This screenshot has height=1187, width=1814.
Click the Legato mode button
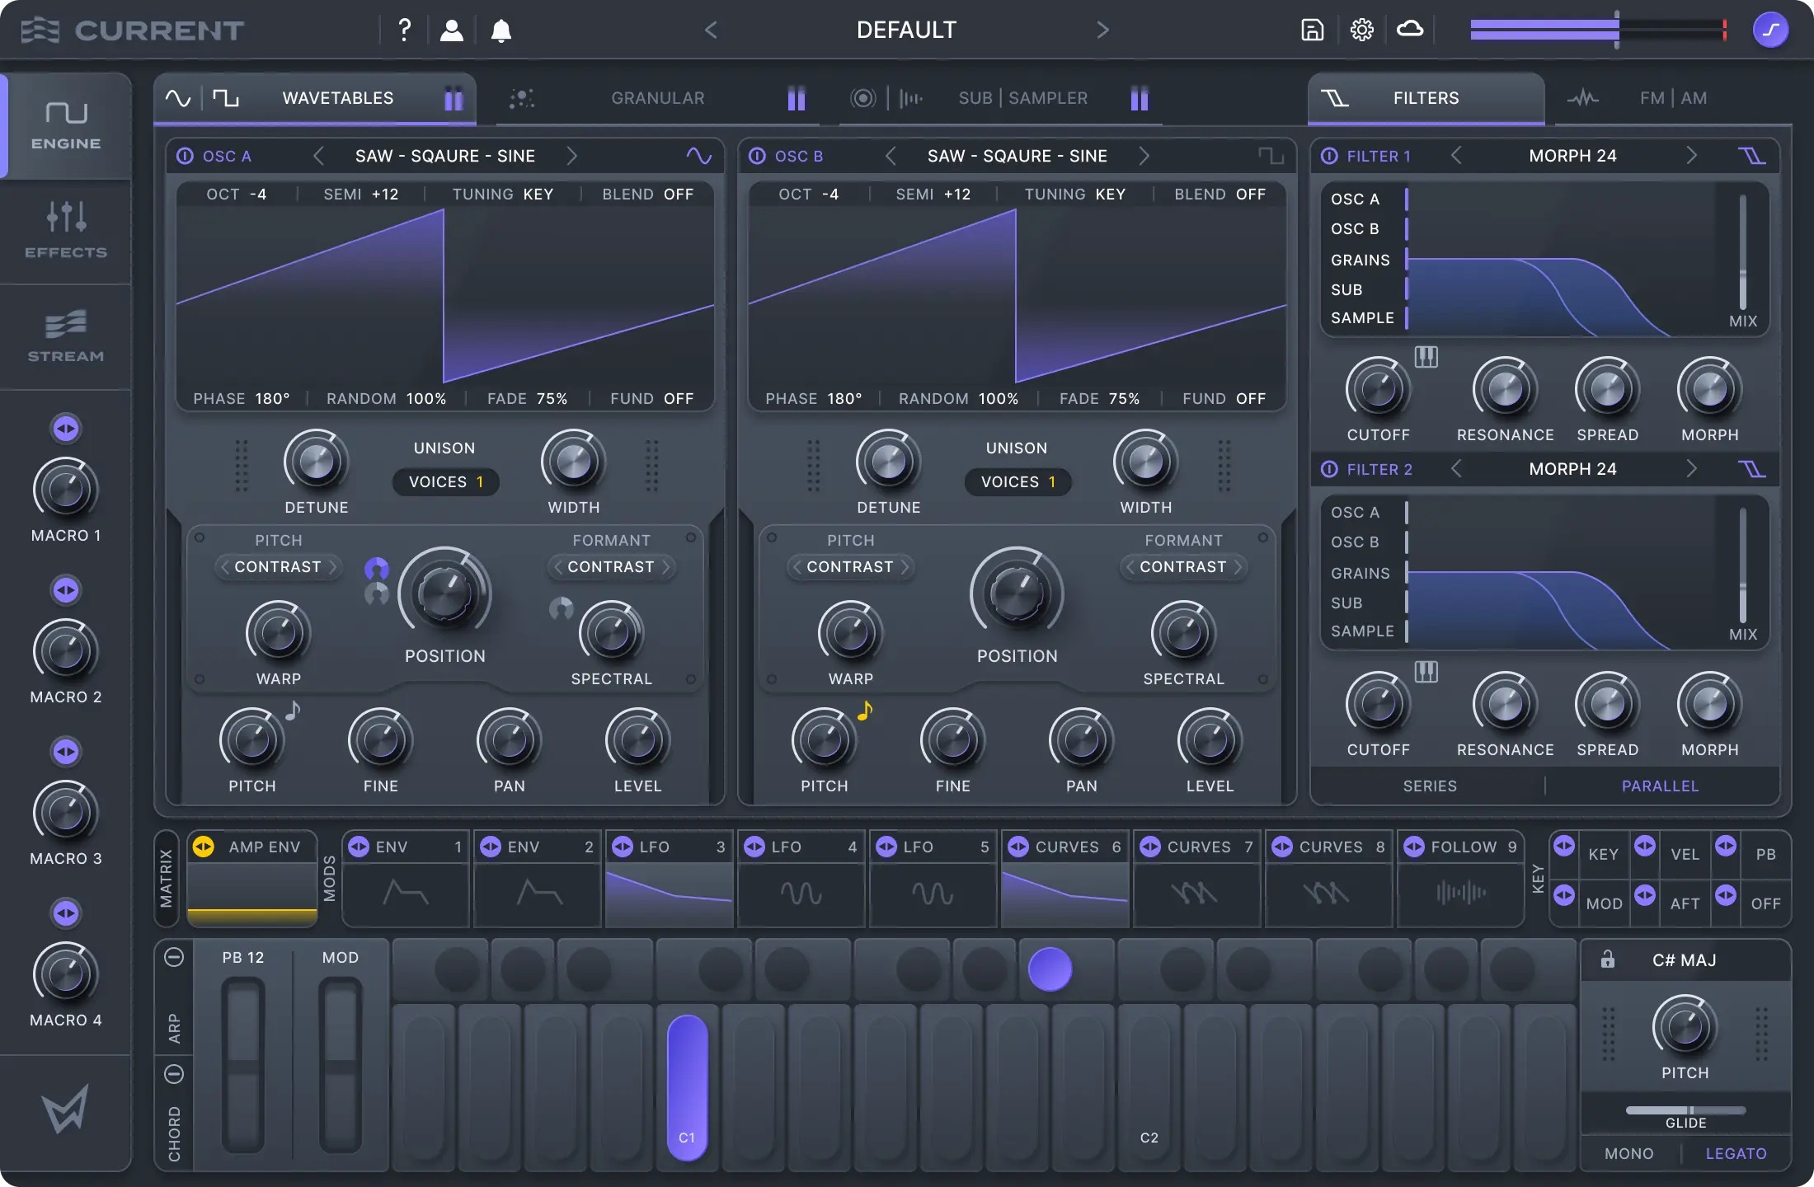pos(1736,1153)
